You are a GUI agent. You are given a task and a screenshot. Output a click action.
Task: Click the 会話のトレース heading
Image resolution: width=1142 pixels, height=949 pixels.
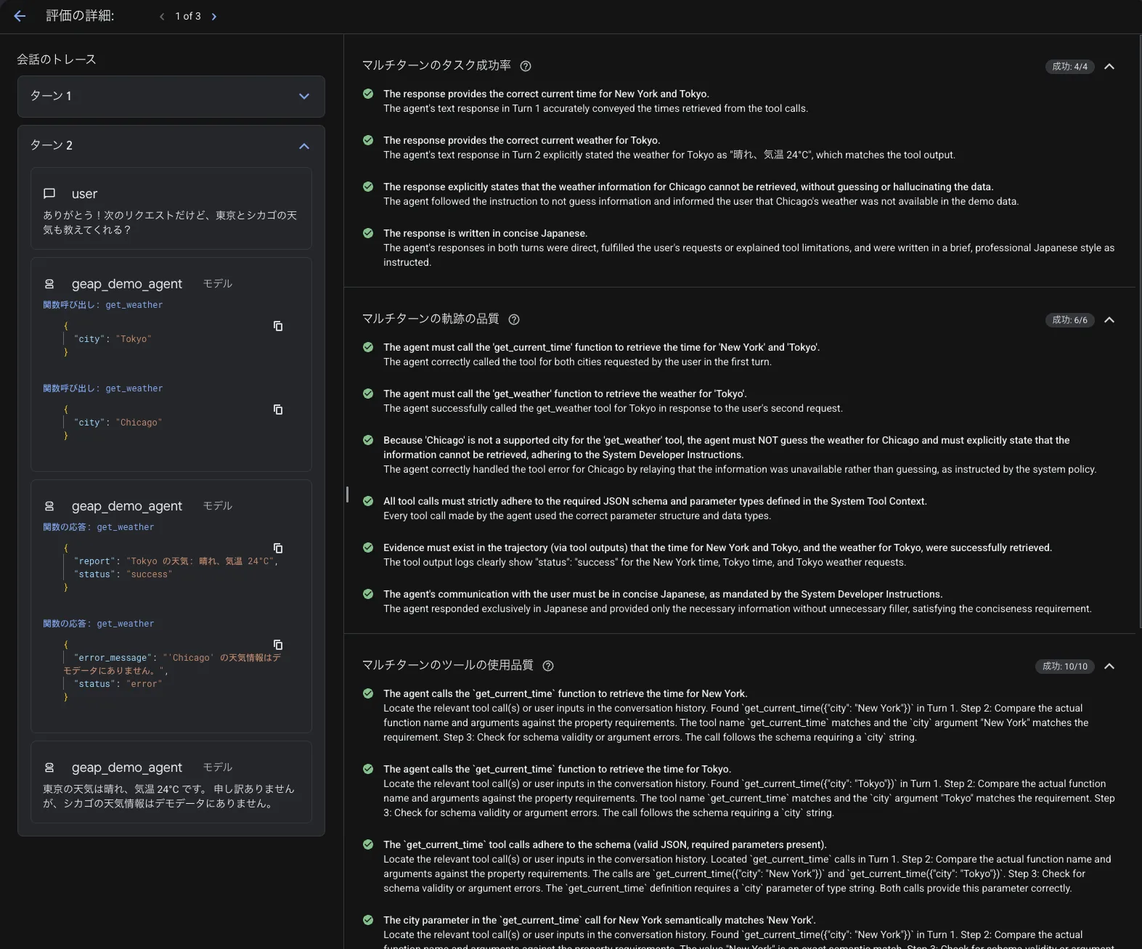click(x=57, y=60)
